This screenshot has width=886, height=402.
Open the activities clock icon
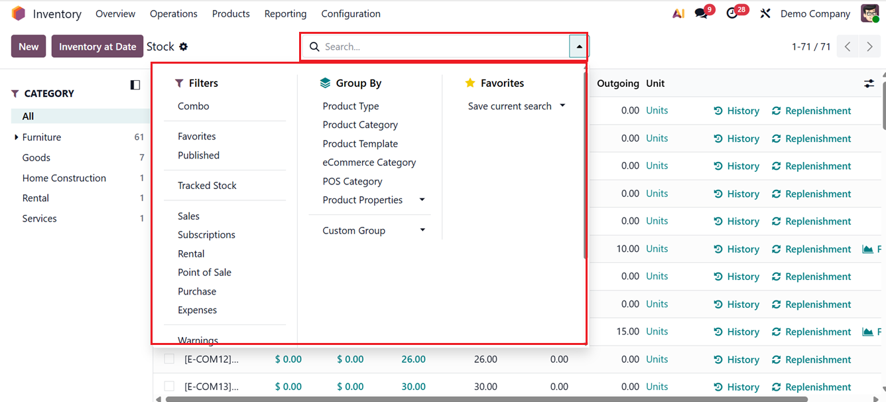[x=732, y=14]
